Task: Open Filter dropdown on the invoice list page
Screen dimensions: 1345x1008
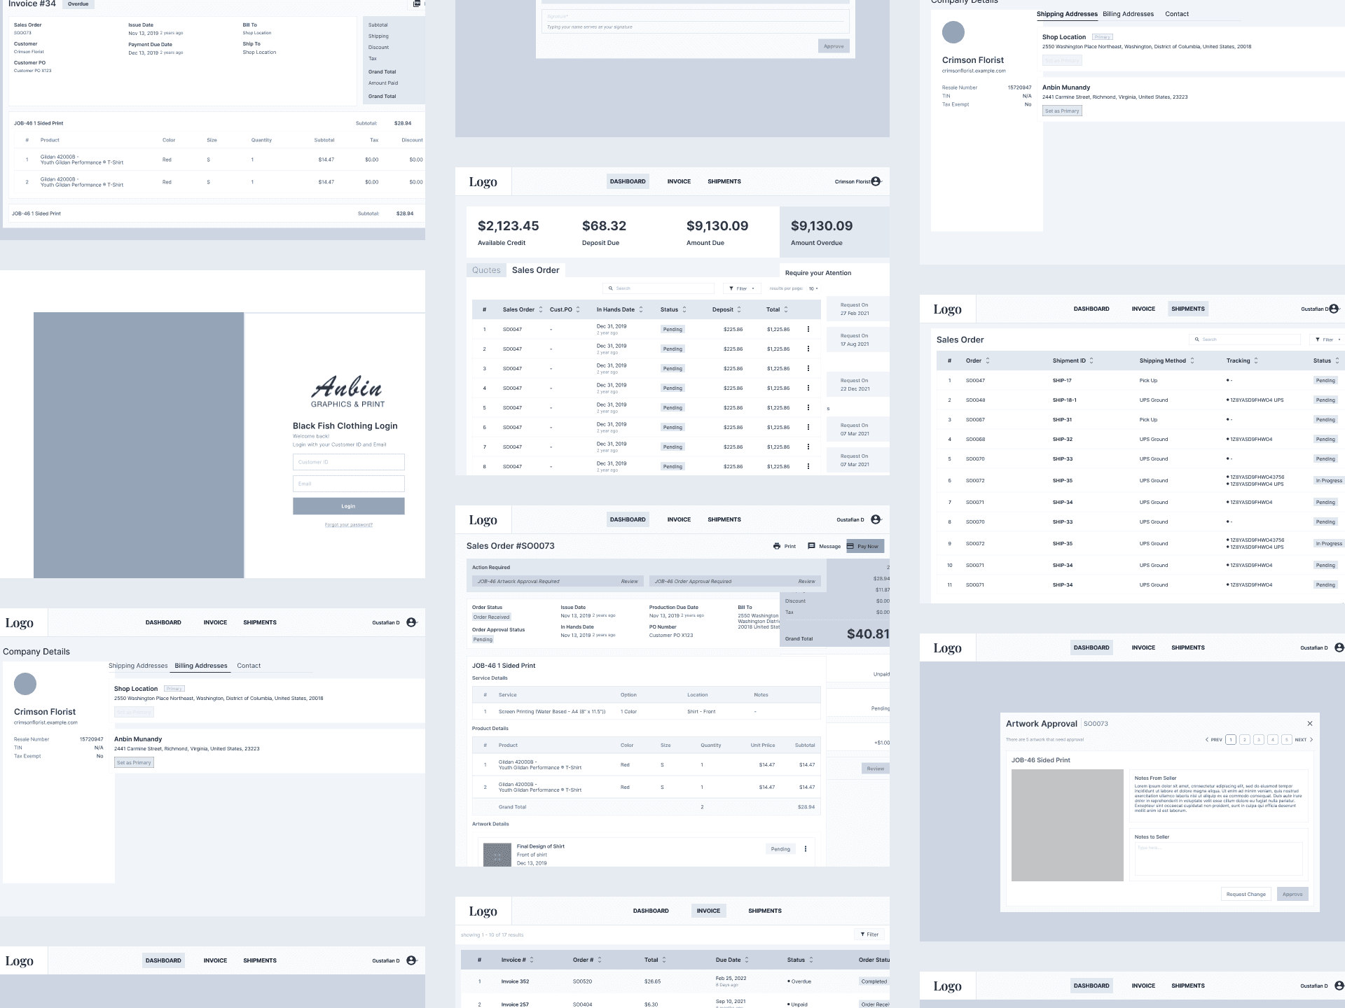Action: [869, 934]
